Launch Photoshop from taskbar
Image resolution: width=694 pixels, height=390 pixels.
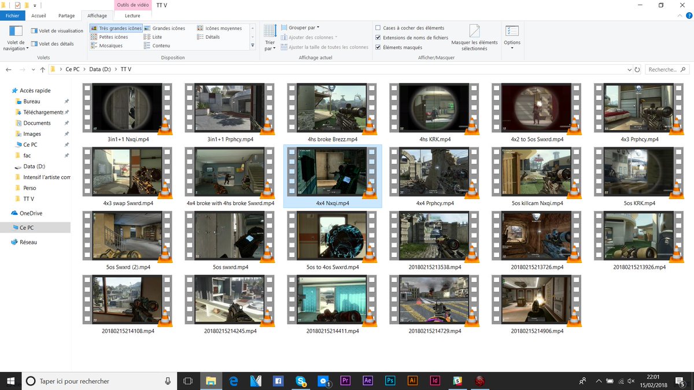click(390, 381)
